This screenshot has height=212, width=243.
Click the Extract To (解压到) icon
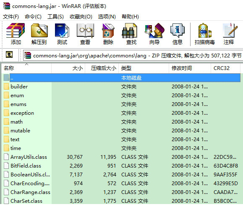point(39,31)
